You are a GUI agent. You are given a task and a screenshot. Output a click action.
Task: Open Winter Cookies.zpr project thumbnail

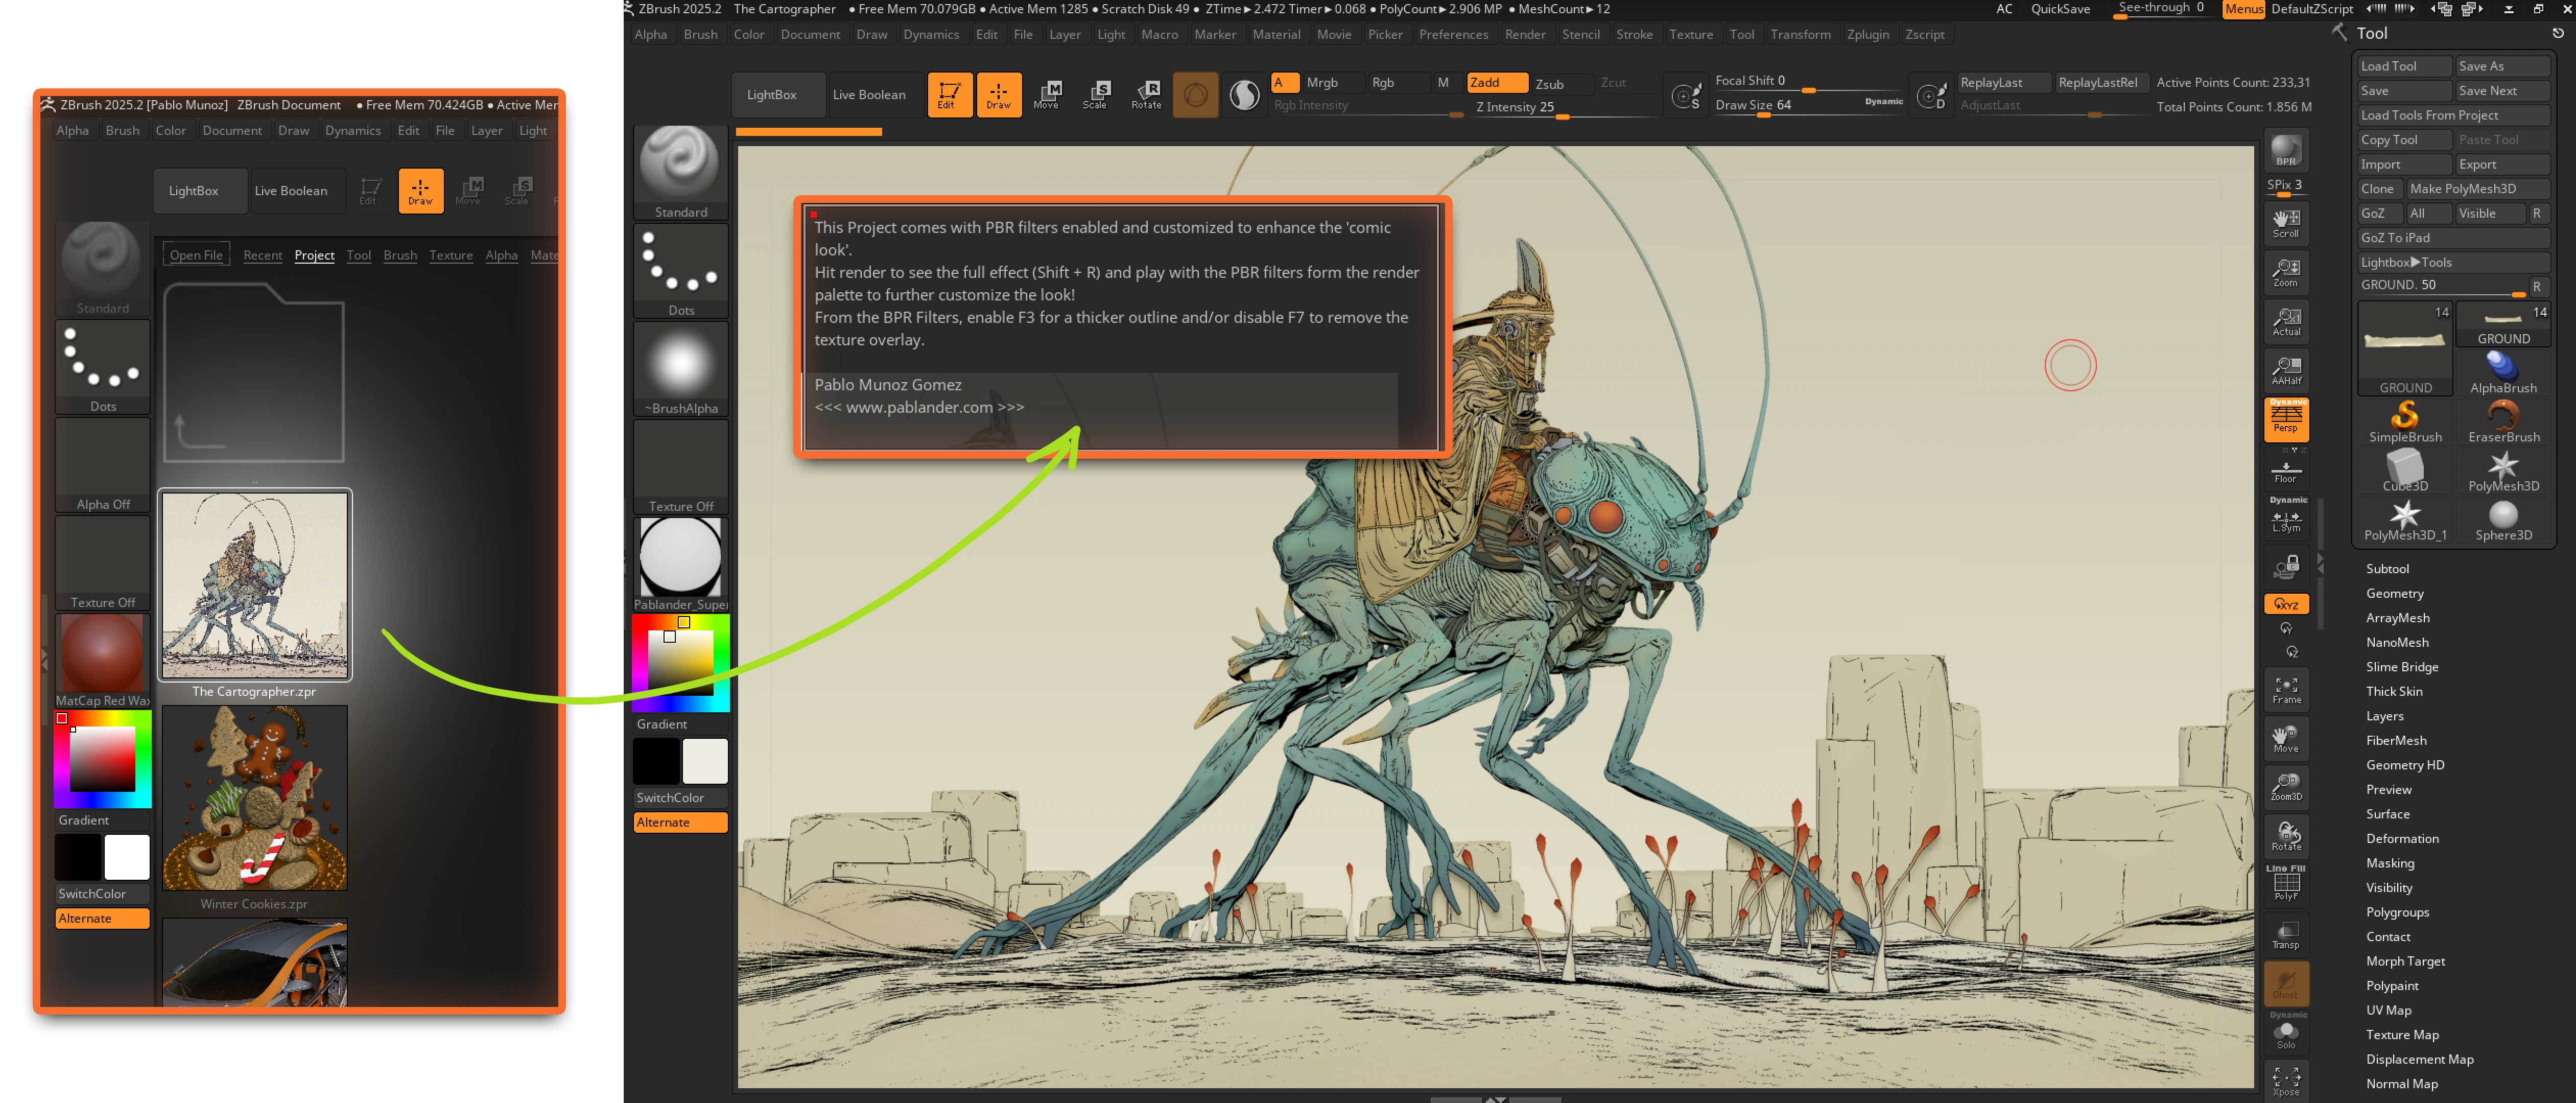[x=254, y=798]
